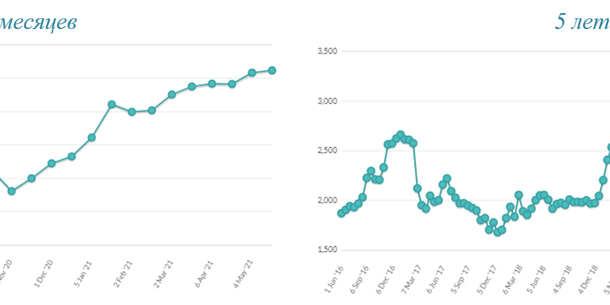The height and width of the screenshot is (305, 610).
Task: Select the "4 May '21" x-axis label
Action: [243, 273]
